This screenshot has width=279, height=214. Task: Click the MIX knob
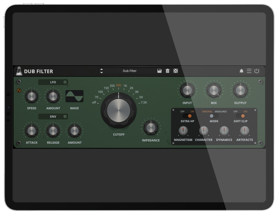(x=214, y=90)
